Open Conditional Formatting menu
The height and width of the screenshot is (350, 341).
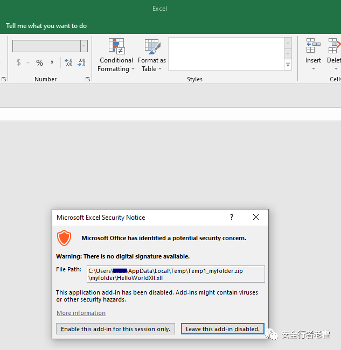(116, 55)
